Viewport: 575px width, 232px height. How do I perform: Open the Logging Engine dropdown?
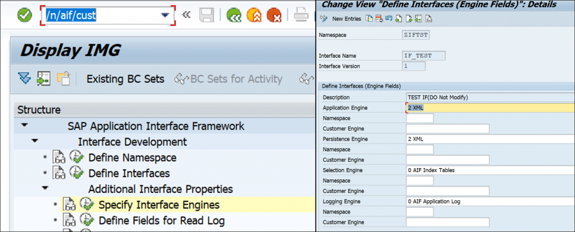coord(490,201)
